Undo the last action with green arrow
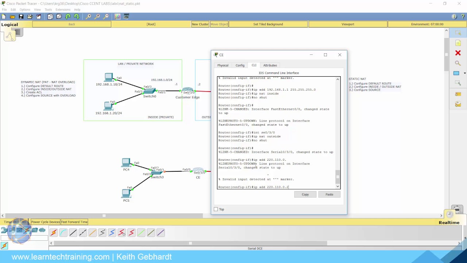467x263 pixels. (68, 16)
